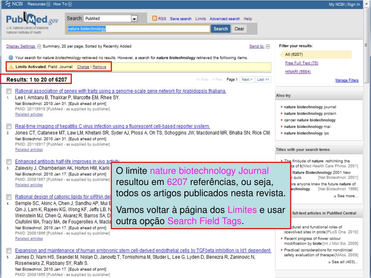
Task: Click the Clear button
Action: tap(239, 29)
